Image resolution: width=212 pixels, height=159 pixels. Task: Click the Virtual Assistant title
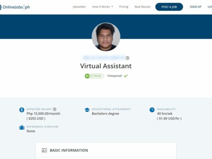[106, 66]
